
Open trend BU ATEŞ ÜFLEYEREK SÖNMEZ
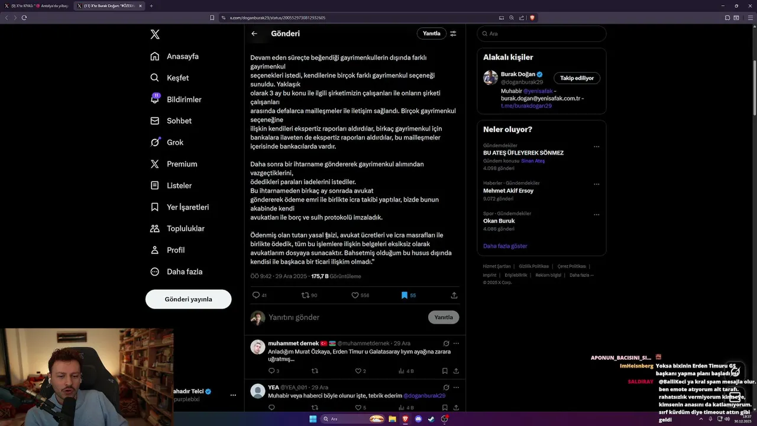523,153
